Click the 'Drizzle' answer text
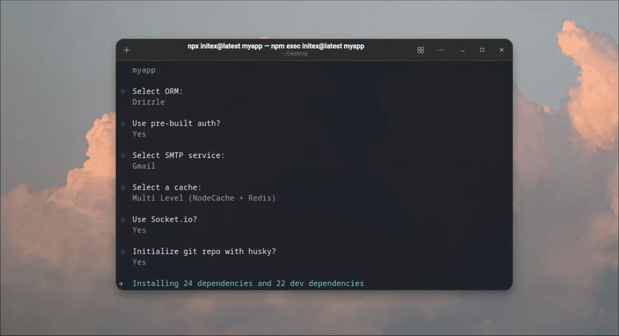 pos(148,102)
